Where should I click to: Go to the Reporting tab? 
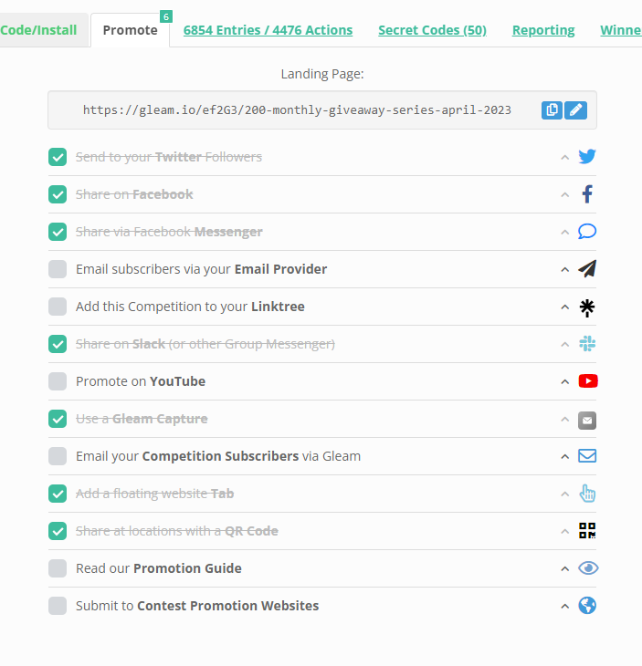pos(543,30)
